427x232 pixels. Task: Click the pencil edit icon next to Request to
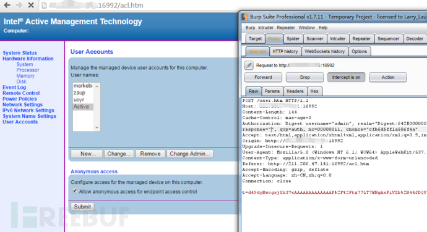[x=249, y=65]
